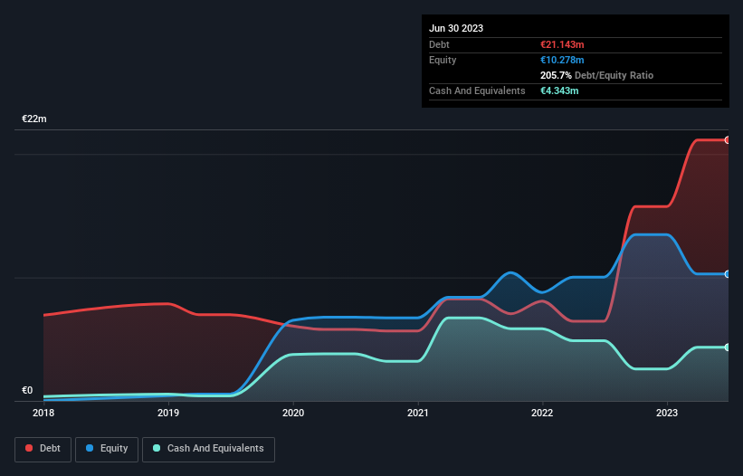Click the red Debt legend dot
This screenshot has height=476, width=743.
click(x=29, y=448)
